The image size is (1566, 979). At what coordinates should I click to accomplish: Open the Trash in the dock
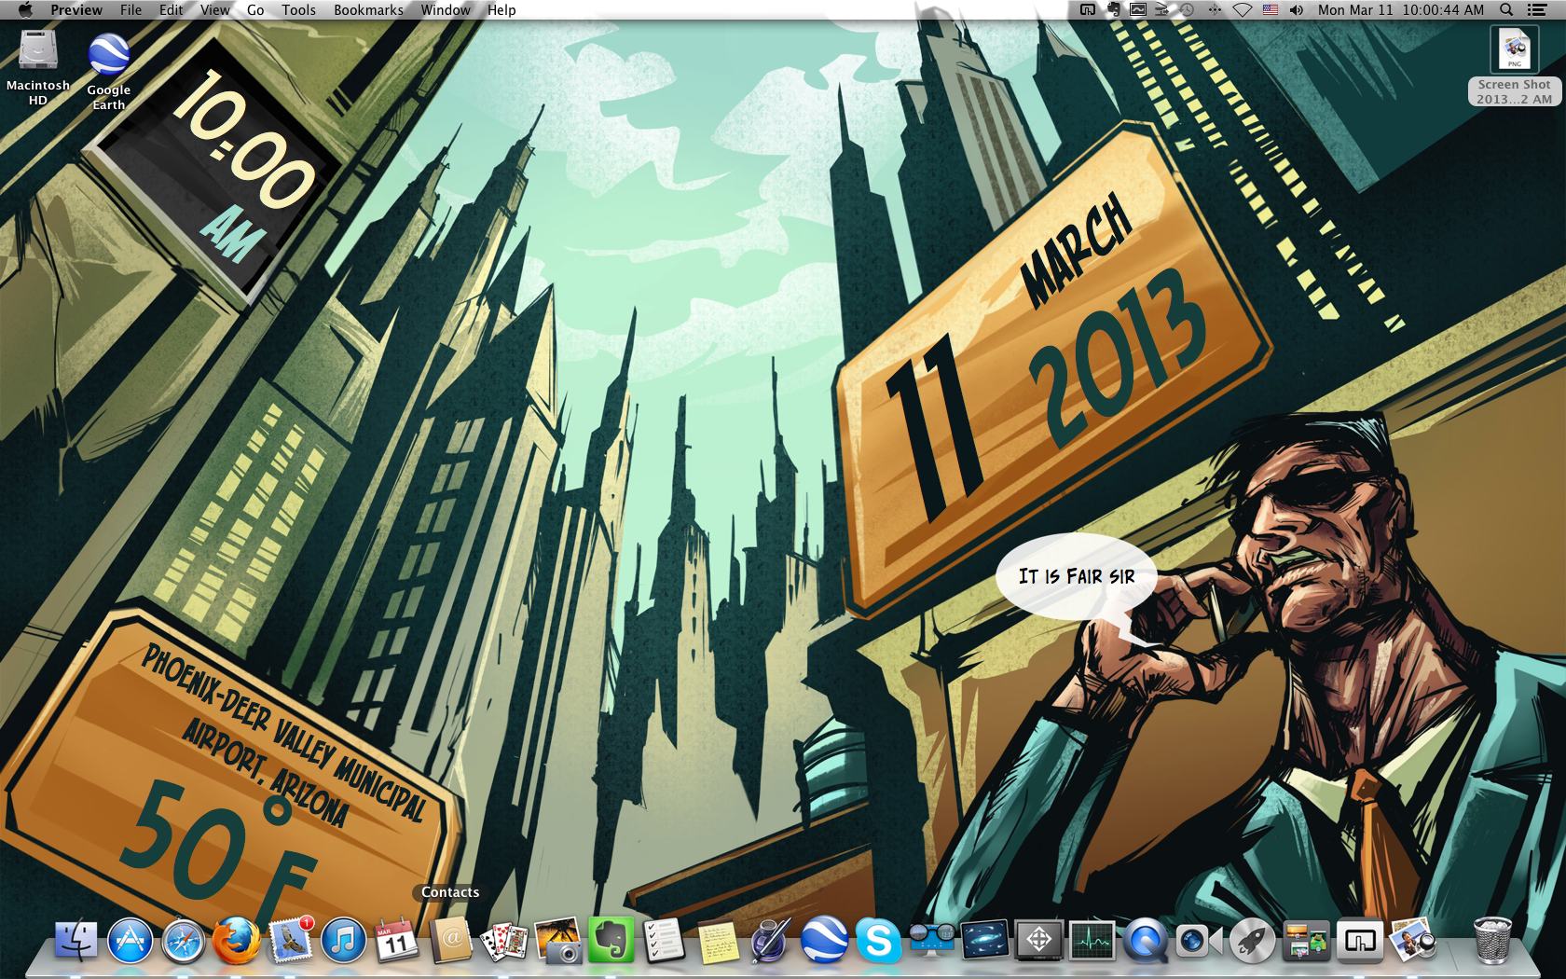point(1492,941)
